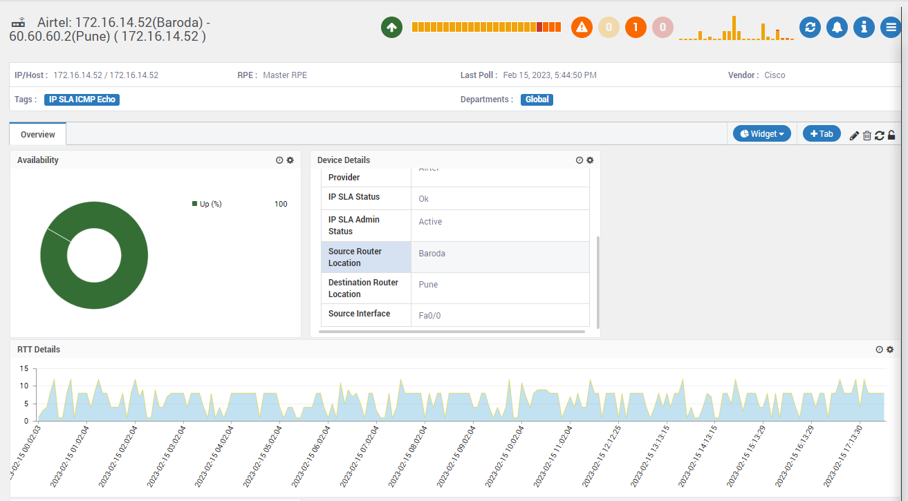908x501 pixels.
Task: Open RTT Details widget clock icon
Action: 880,350
